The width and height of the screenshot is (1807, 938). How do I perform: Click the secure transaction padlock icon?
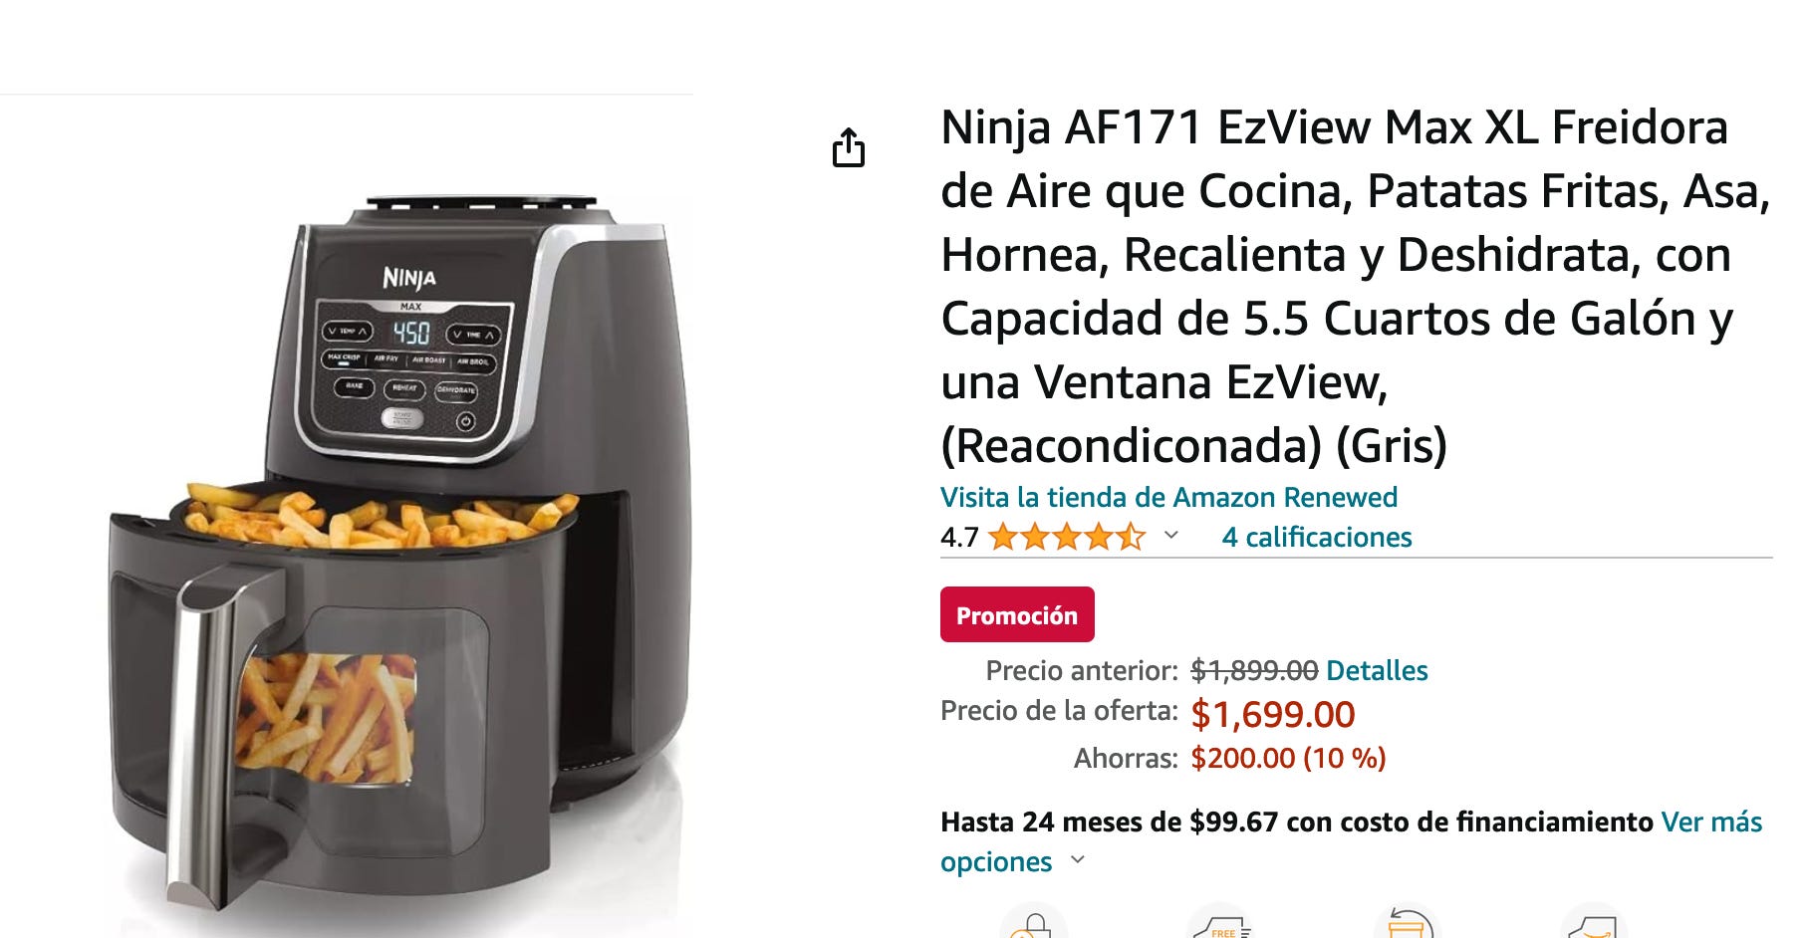1033,921
